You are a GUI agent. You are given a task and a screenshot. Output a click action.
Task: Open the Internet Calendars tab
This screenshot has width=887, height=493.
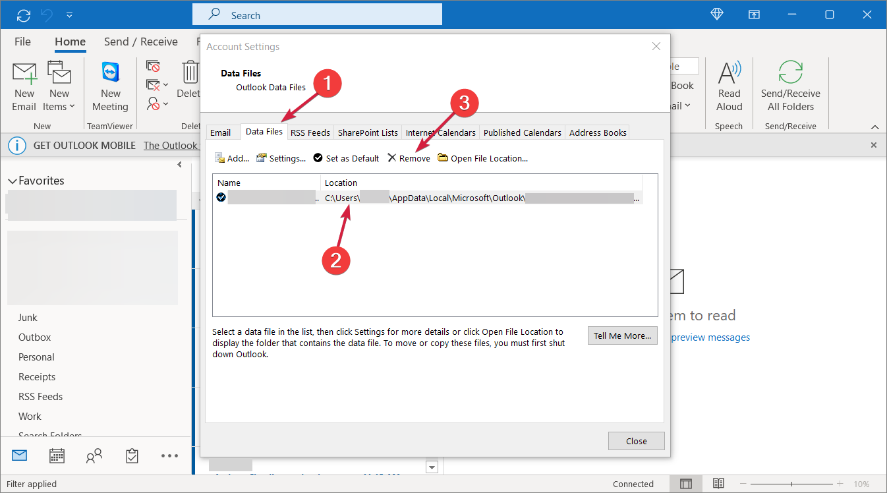440,132
